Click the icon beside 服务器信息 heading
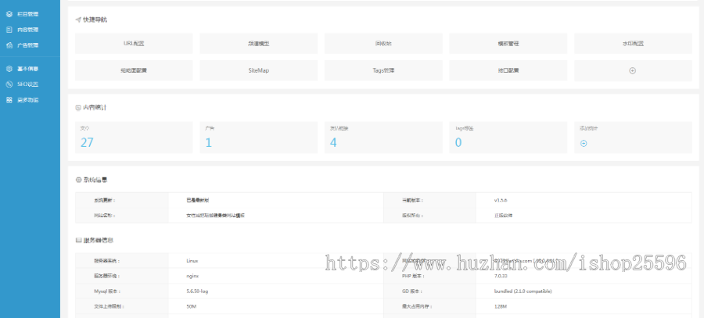This screenshot has height=318, width=704. click(x=78, y=241)
